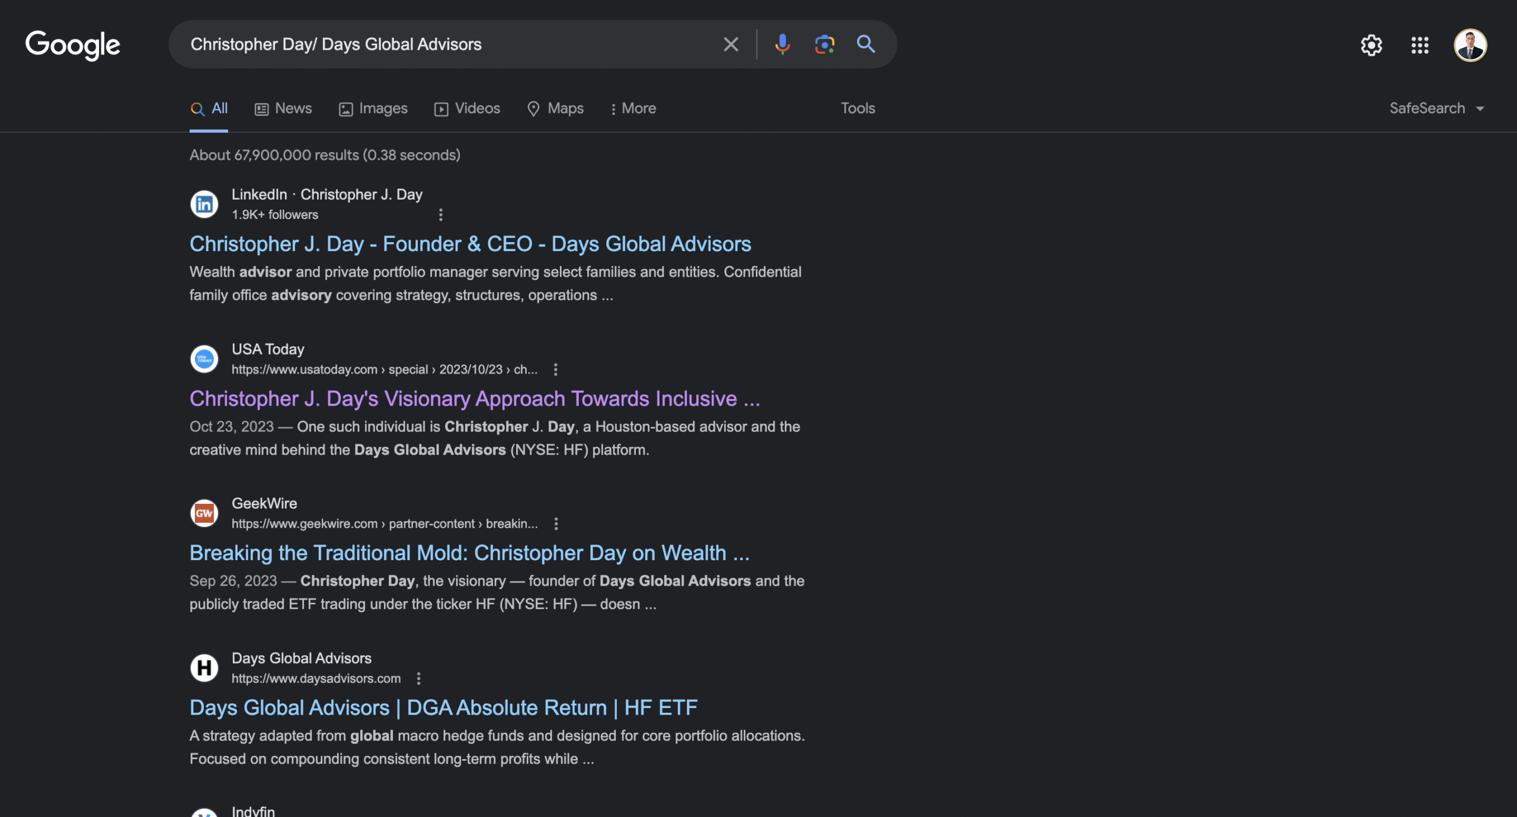Open the SafeSearch dropdown
Image resolution: width=1517 pixels, height=817 pixels.
click(x=1437, y=108)
